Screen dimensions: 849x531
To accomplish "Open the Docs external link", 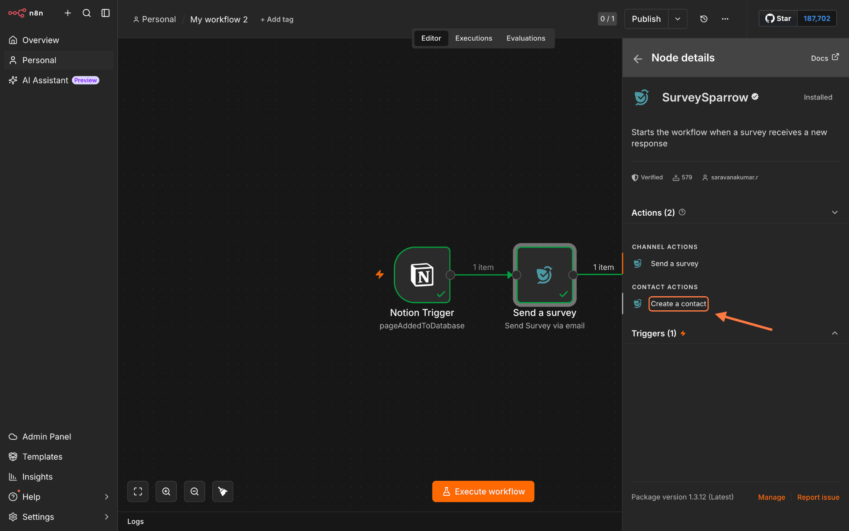I will click(x=825, y=58).
